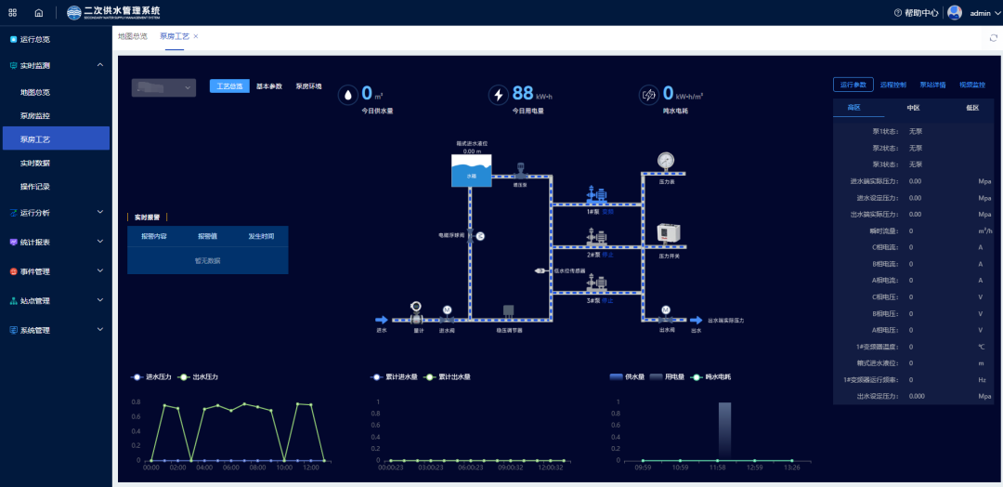1003x487 pixels.
Task: Open the pump station selector dropdown
Action: (x=163, y=87)
